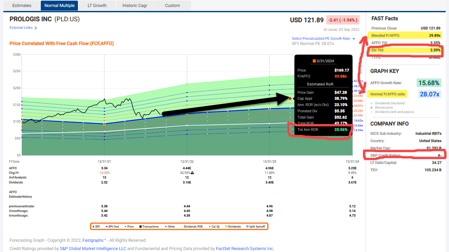Open S&P Global Market Intelligence LLC link
449x252 pixels.
(x=93, y=249)
